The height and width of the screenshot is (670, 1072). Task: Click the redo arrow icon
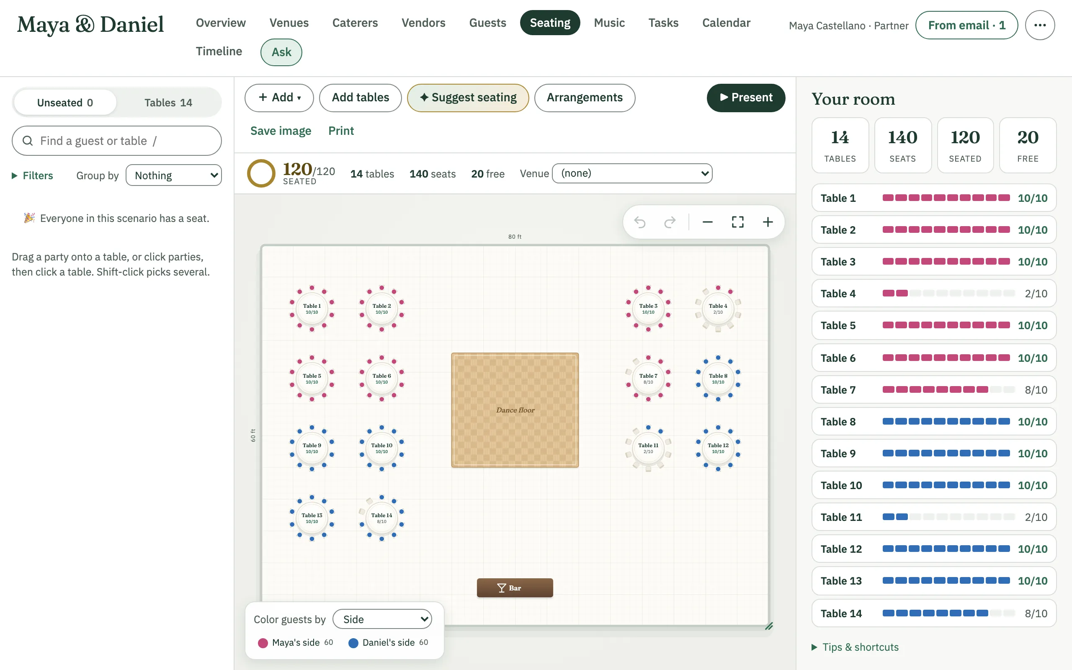point(670,222)
